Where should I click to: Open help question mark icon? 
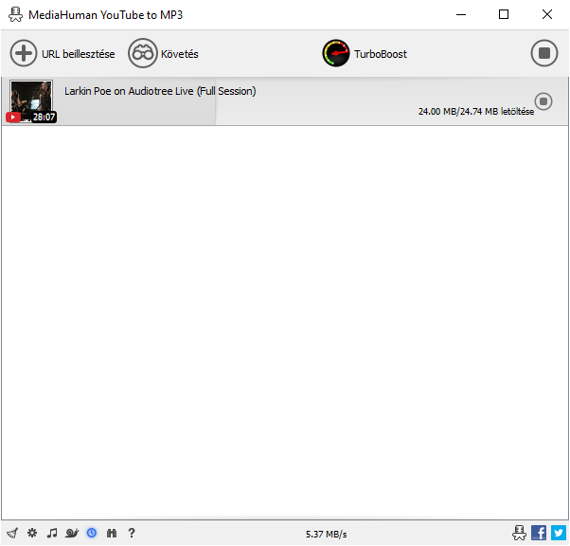click(132, 534)
